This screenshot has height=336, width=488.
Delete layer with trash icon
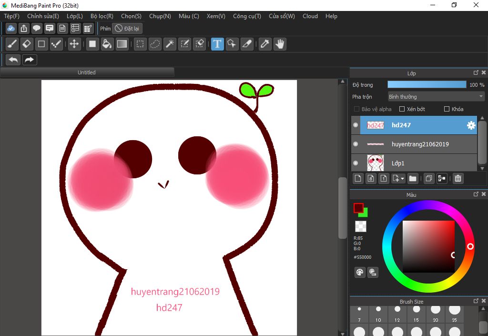457,178
